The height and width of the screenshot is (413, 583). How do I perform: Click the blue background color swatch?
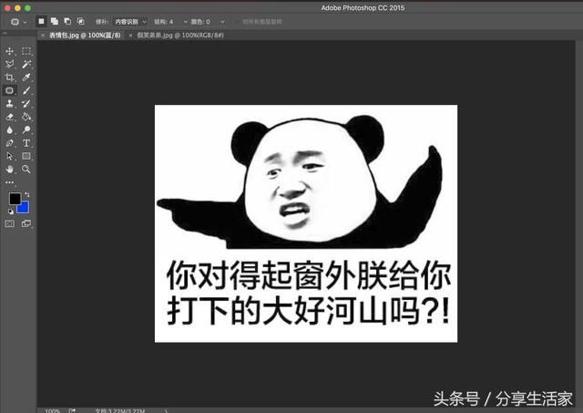25,209
